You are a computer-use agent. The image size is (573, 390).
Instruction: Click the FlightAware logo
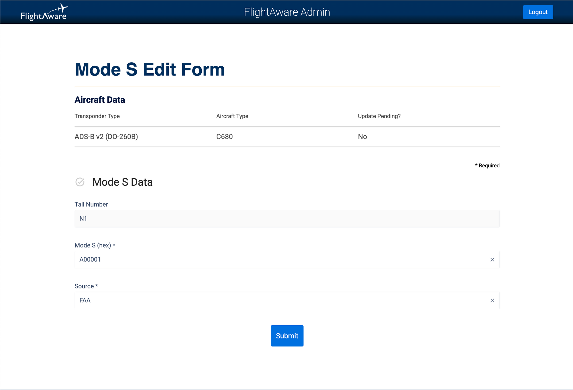pos(44,13)
